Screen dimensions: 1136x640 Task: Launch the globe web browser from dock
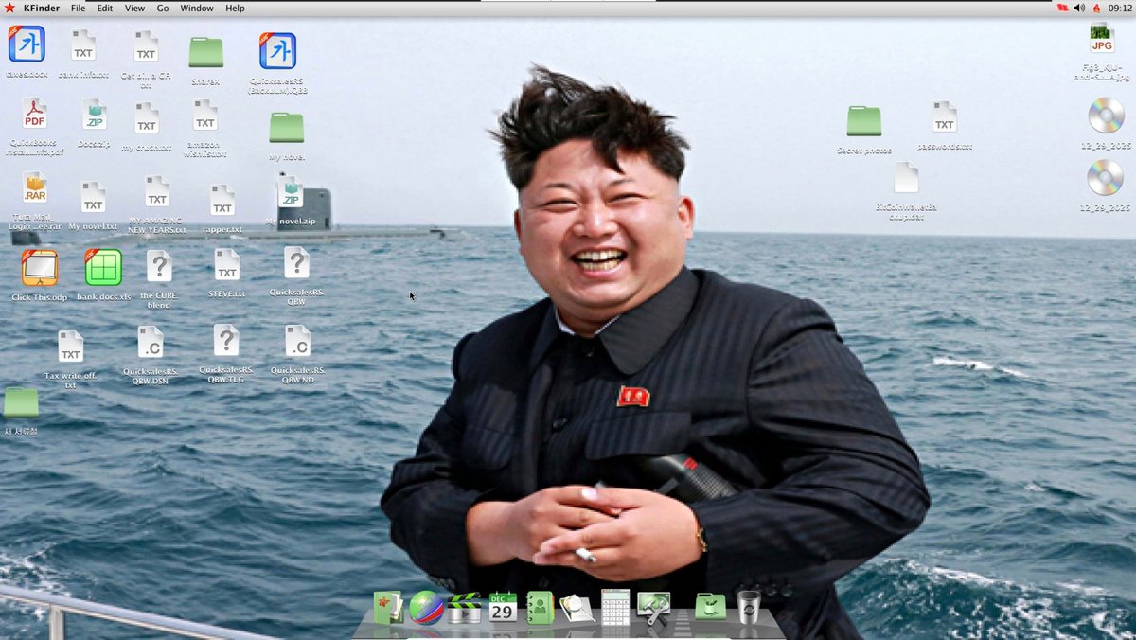point(426,607)
